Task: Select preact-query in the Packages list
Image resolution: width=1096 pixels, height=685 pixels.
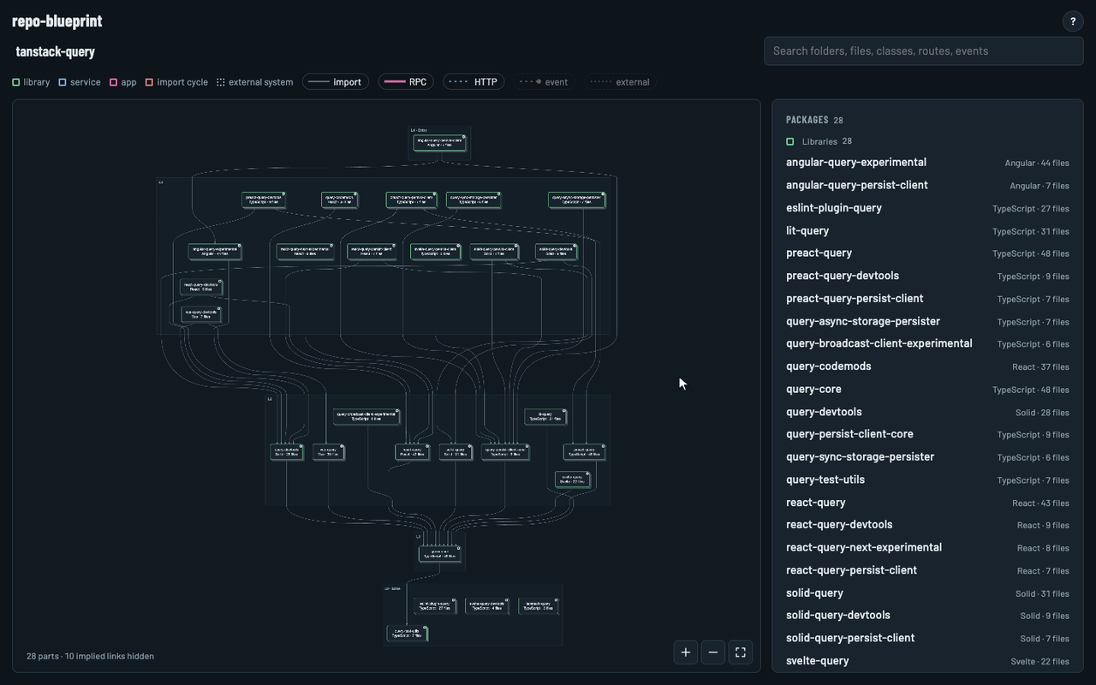Action: pyautogui.click(x=927, y=253)
